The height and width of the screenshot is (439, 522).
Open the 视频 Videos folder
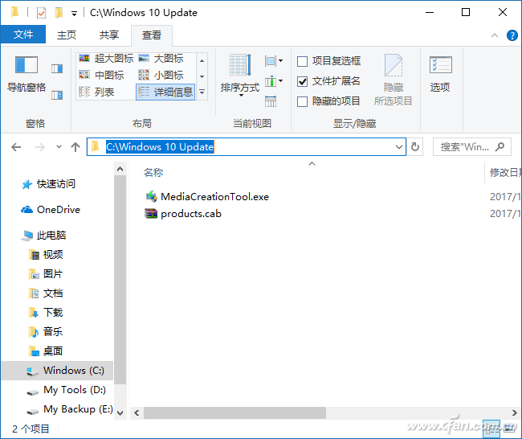(x=46, y=255)
